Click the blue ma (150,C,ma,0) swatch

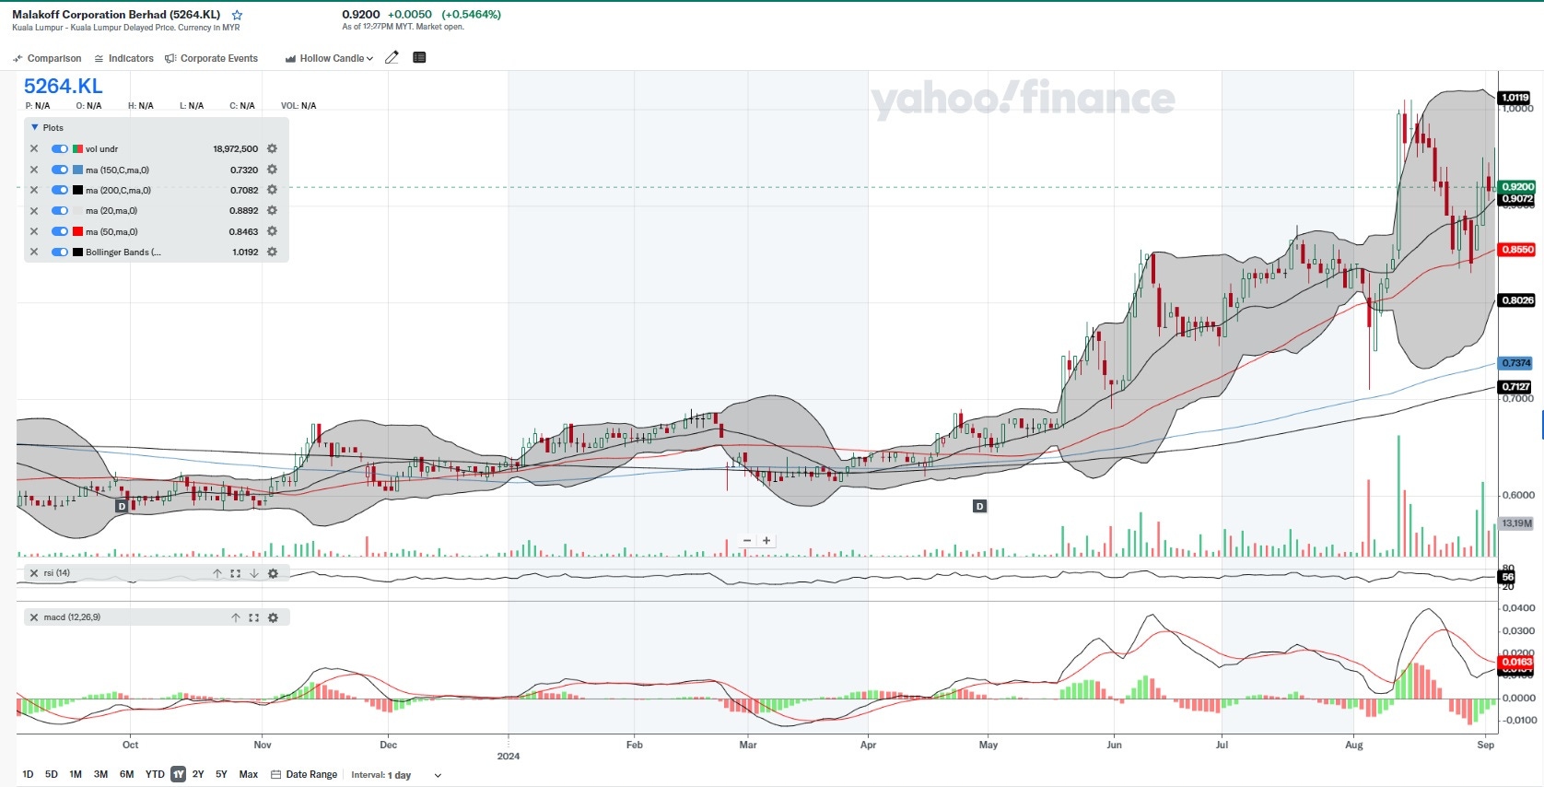(x=78, y=170)
